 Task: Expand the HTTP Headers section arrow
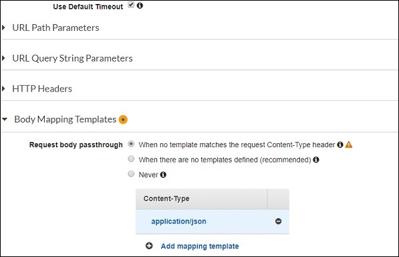tap(3, 88)
